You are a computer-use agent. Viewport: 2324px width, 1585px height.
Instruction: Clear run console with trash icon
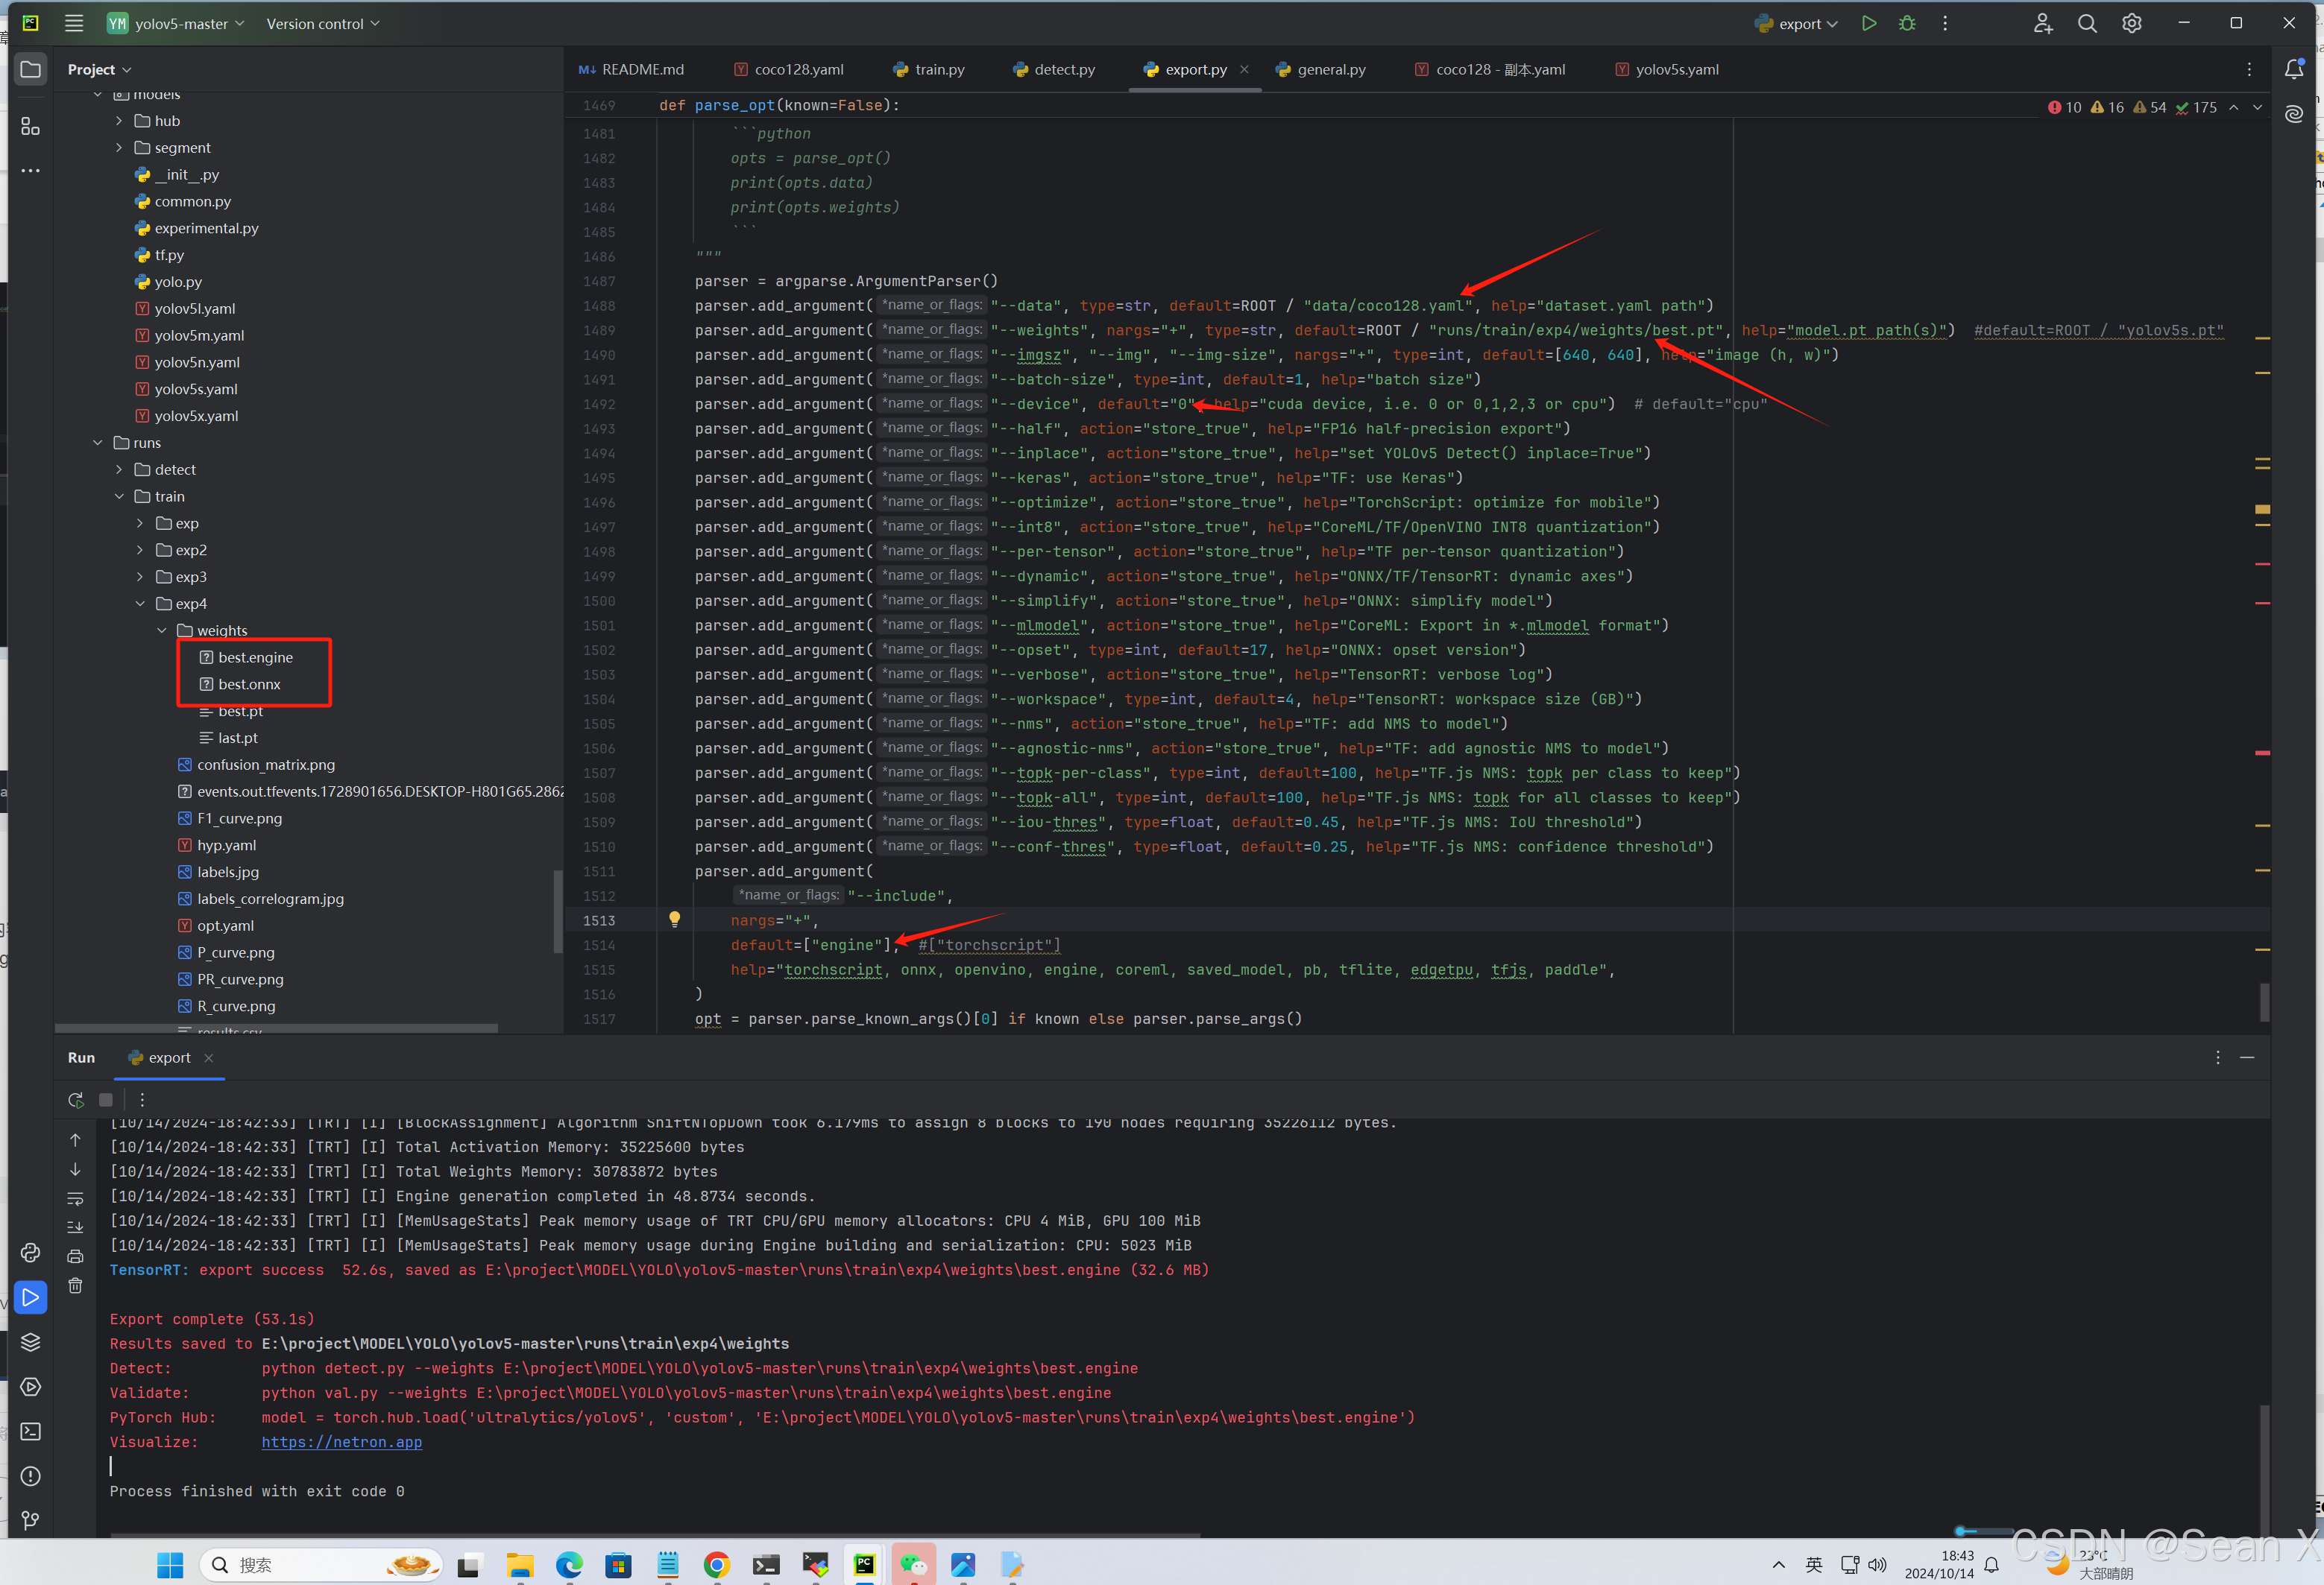coord(75,1286)
